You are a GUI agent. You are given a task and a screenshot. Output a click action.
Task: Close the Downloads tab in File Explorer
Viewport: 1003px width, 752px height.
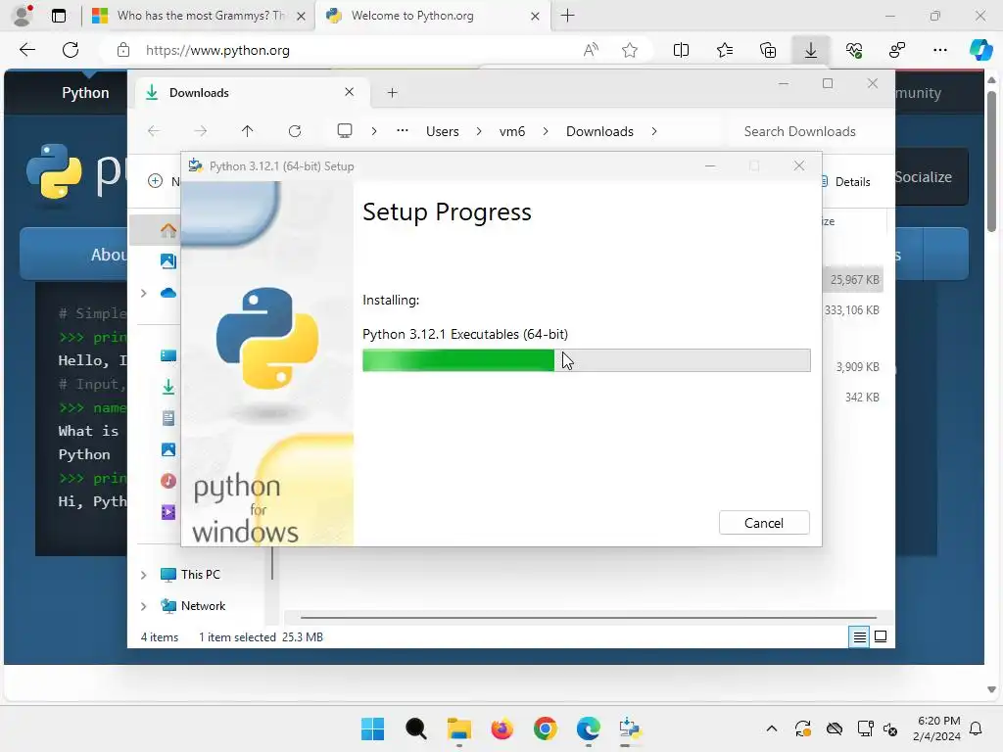point(350,92)
